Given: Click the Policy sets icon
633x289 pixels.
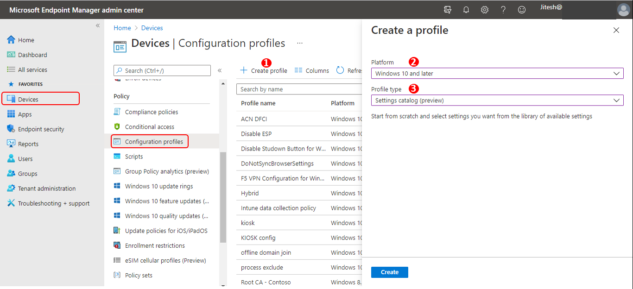Looking at the screenshot, I should [x=117, y=275].
